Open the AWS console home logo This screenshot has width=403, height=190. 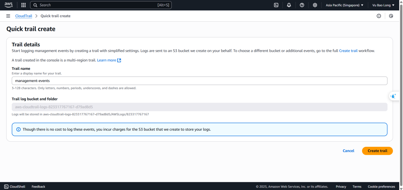coord(9,5)
